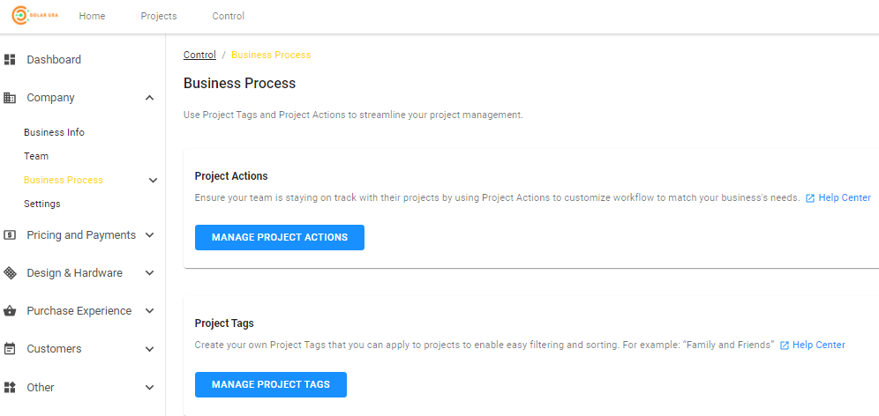Click the Manage Project Actions button

[280, 237]
